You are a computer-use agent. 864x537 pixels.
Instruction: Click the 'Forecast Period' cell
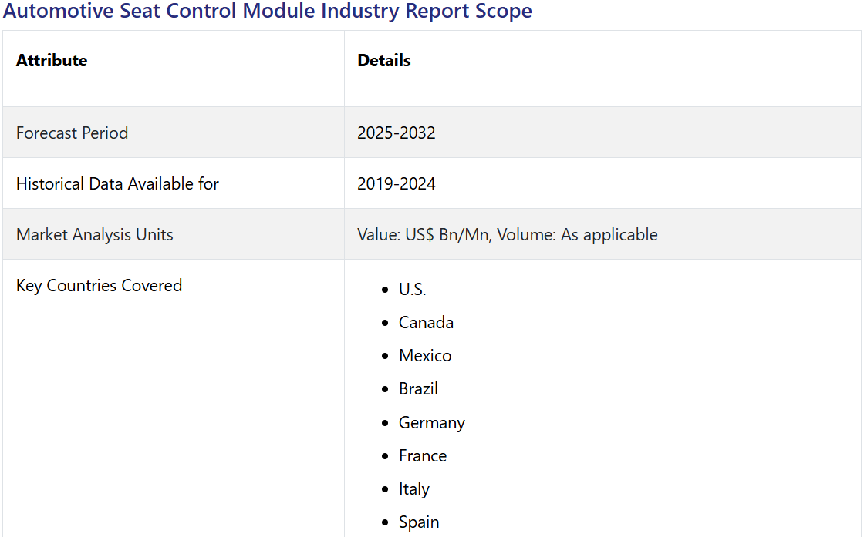[x=174, y=133]
